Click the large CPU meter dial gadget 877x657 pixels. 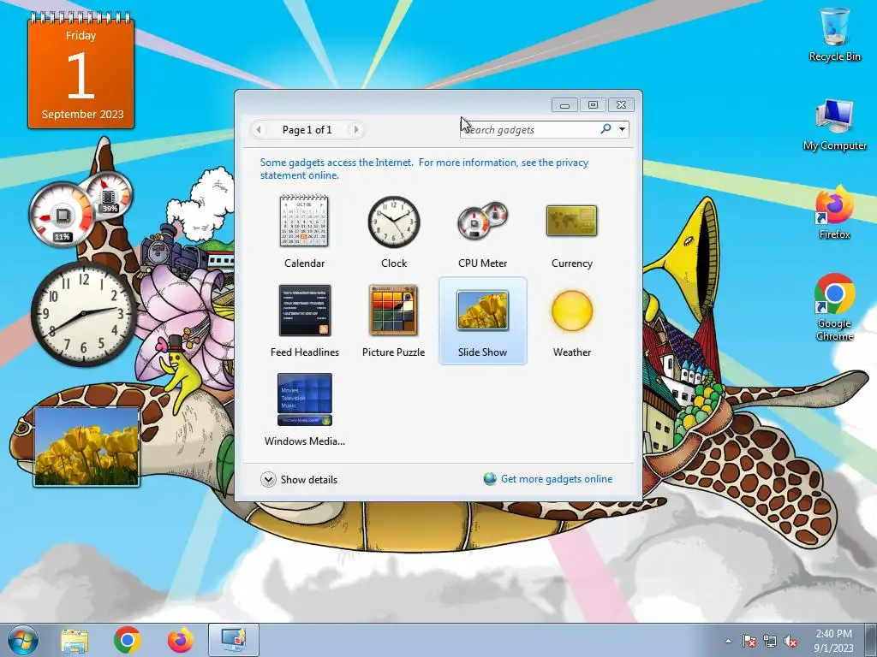[62, 215]
